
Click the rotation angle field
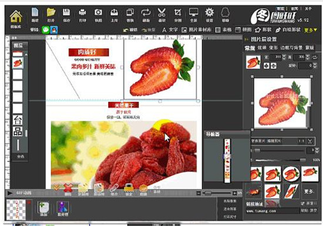(x=306, y=66)
